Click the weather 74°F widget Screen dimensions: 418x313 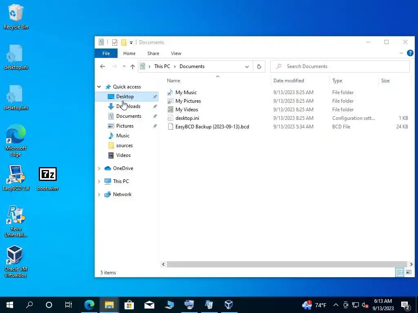click(x=314, y=305)
